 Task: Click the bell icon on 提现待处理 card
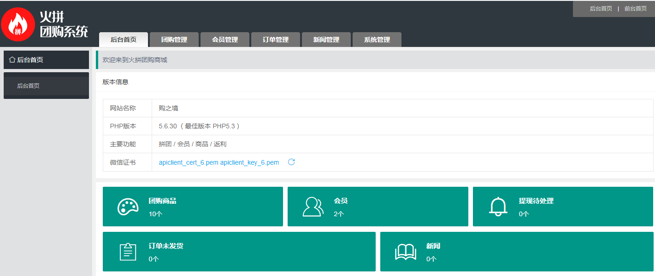(498, 207)
